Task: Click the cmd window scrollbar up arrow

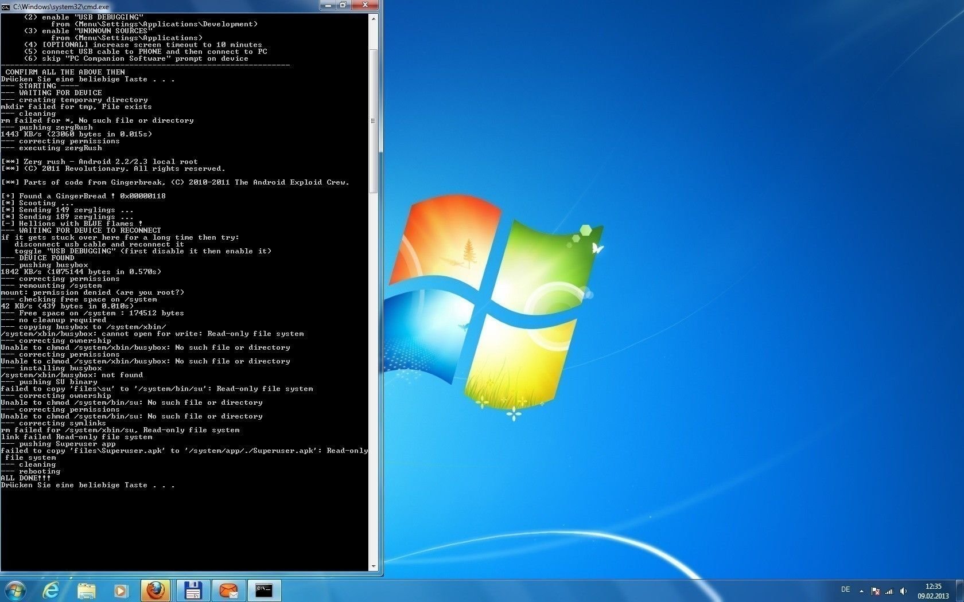Action: coord(374,18)
